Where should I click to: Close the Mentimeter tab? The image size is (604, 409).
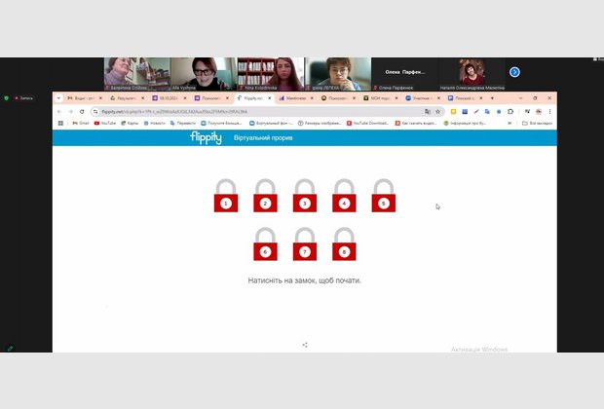click(x=312, y=98)
